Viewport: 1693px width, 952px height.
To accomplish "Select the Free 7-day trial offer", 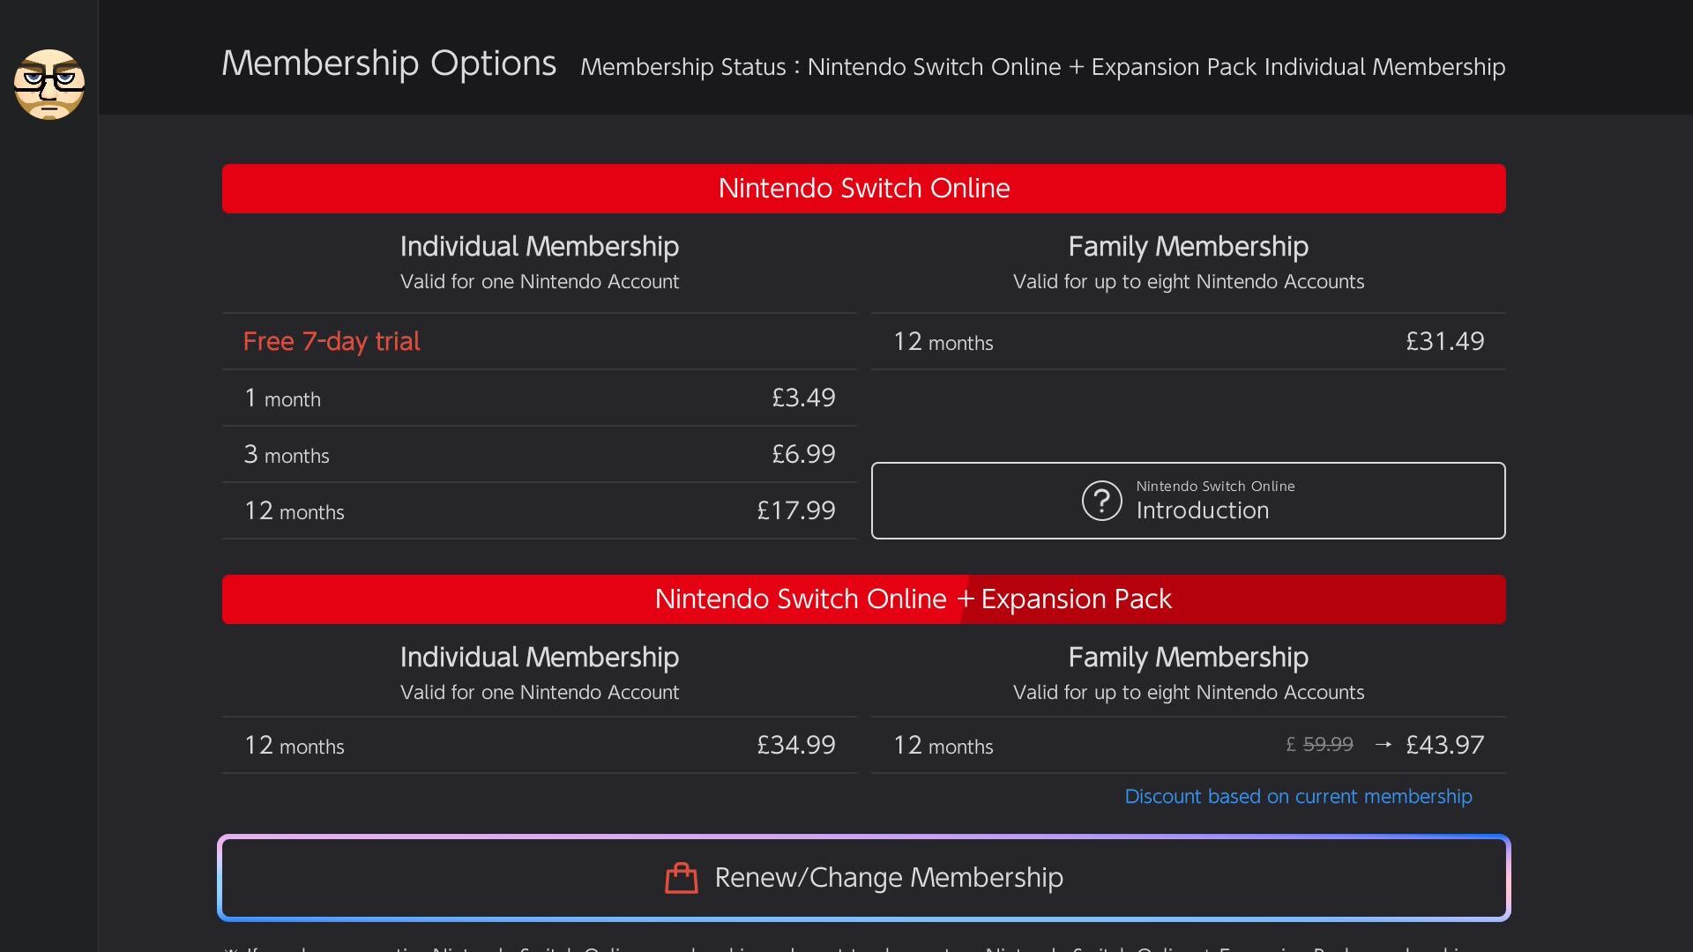I will pyautogui.click(x=540, y=341).
